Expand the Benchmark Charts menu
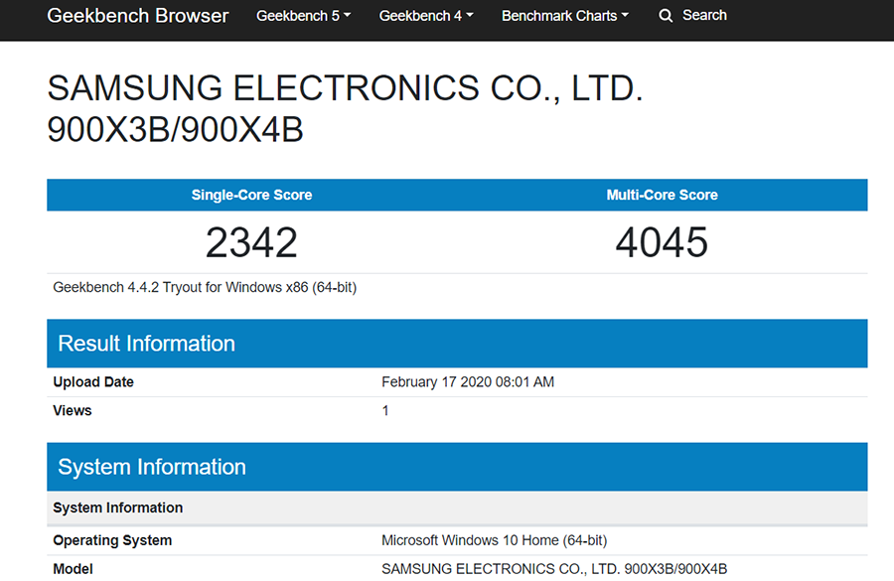The width and height of the screenshot is (894, 581). (x=564, y=16)
